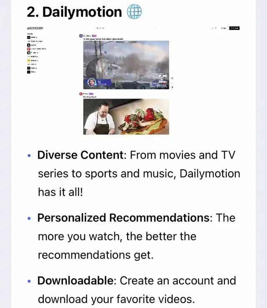Viewport: 267px width, 308px height.
Task: Click the red category icon in sidebar
Action: point(28,49)
